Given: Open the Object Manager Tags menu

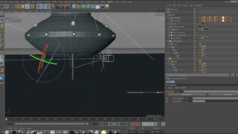Looking at the screenshot, I should click(x=191, y=6).
